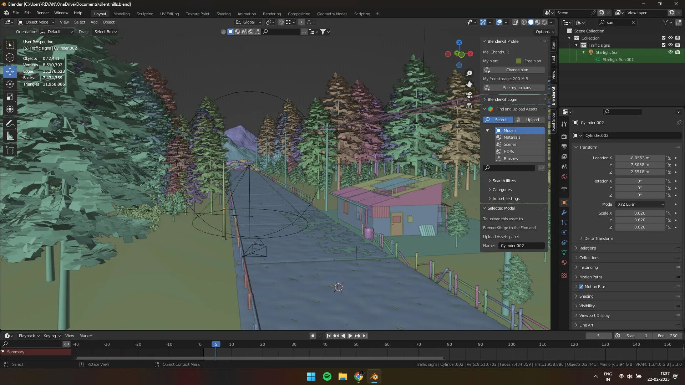Uncheck Traffic signs collection exclude checkbox
Screen dimensions: 685x385
663,45
